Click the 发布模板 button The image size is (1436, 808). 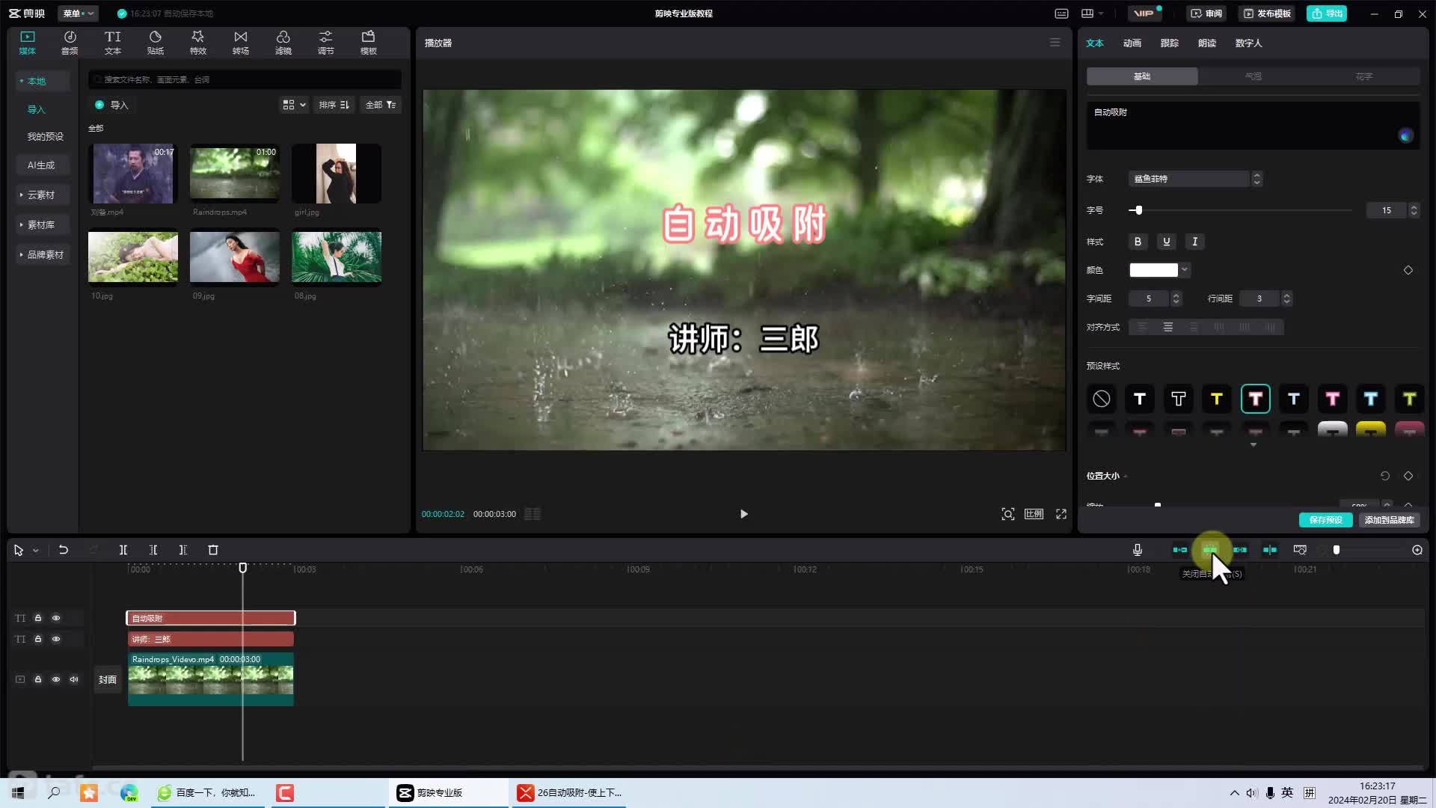1267,13
